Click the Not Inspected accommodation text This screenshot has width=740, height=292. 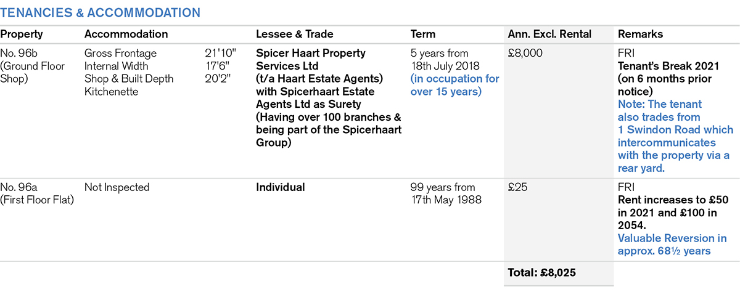pos(117,187)
